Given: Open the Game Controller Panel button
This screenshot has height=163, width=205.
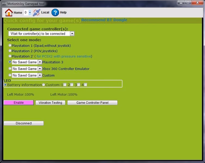Looking at the screenshot, I should tap(92, 103).
